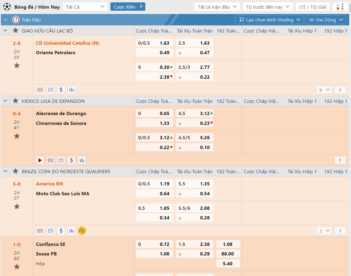Open Lựa chọn bình thường sorting dropdown
This screenshot has width=351, height=276.
(269, 20)
